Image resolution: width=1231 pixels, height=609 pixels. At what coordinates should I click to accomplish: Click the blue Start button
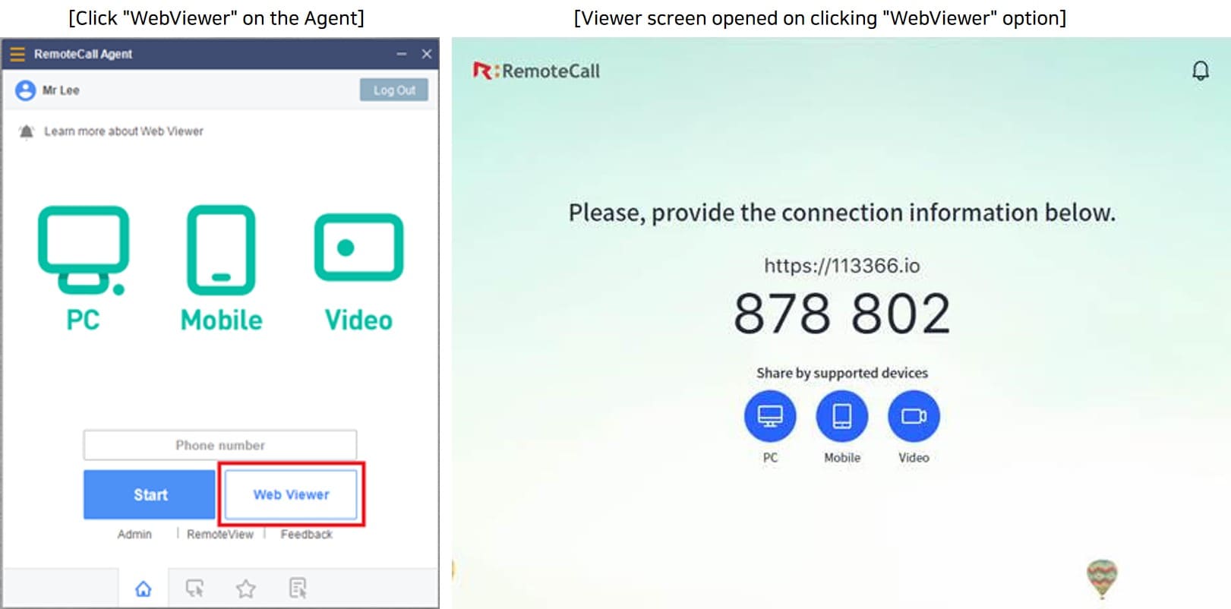(150, 494)
